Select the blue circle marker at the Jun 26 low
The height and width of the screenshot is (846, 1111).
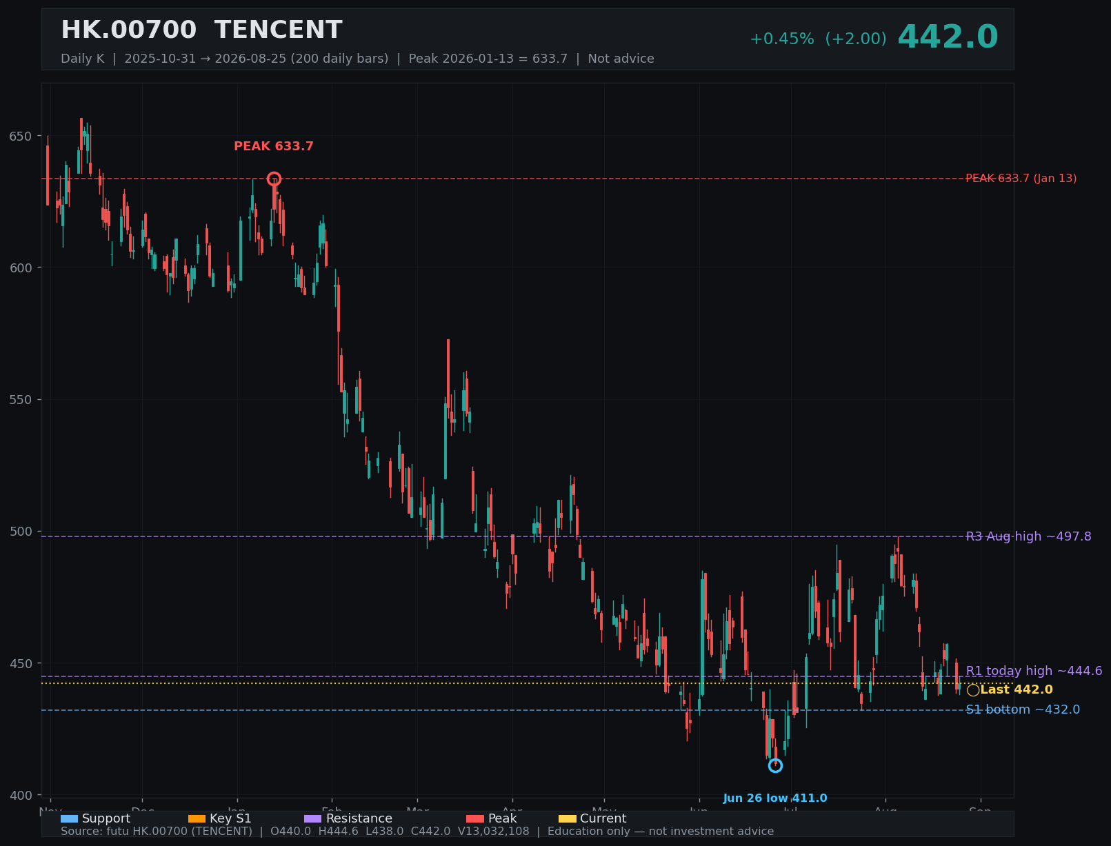point(775,765)
